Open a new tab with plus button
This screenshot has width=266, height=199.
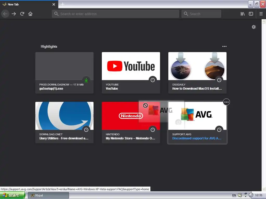pyautogui.click(x=63, y=4)
